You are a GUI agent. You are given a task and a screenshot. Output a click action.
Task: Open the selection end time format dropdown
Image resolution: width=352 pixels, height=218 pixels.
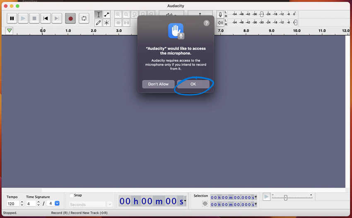tap(256, 204)
